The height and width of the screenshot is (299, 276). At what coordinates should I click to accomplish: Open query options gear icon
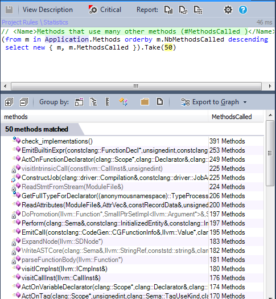tap(228, 10)
